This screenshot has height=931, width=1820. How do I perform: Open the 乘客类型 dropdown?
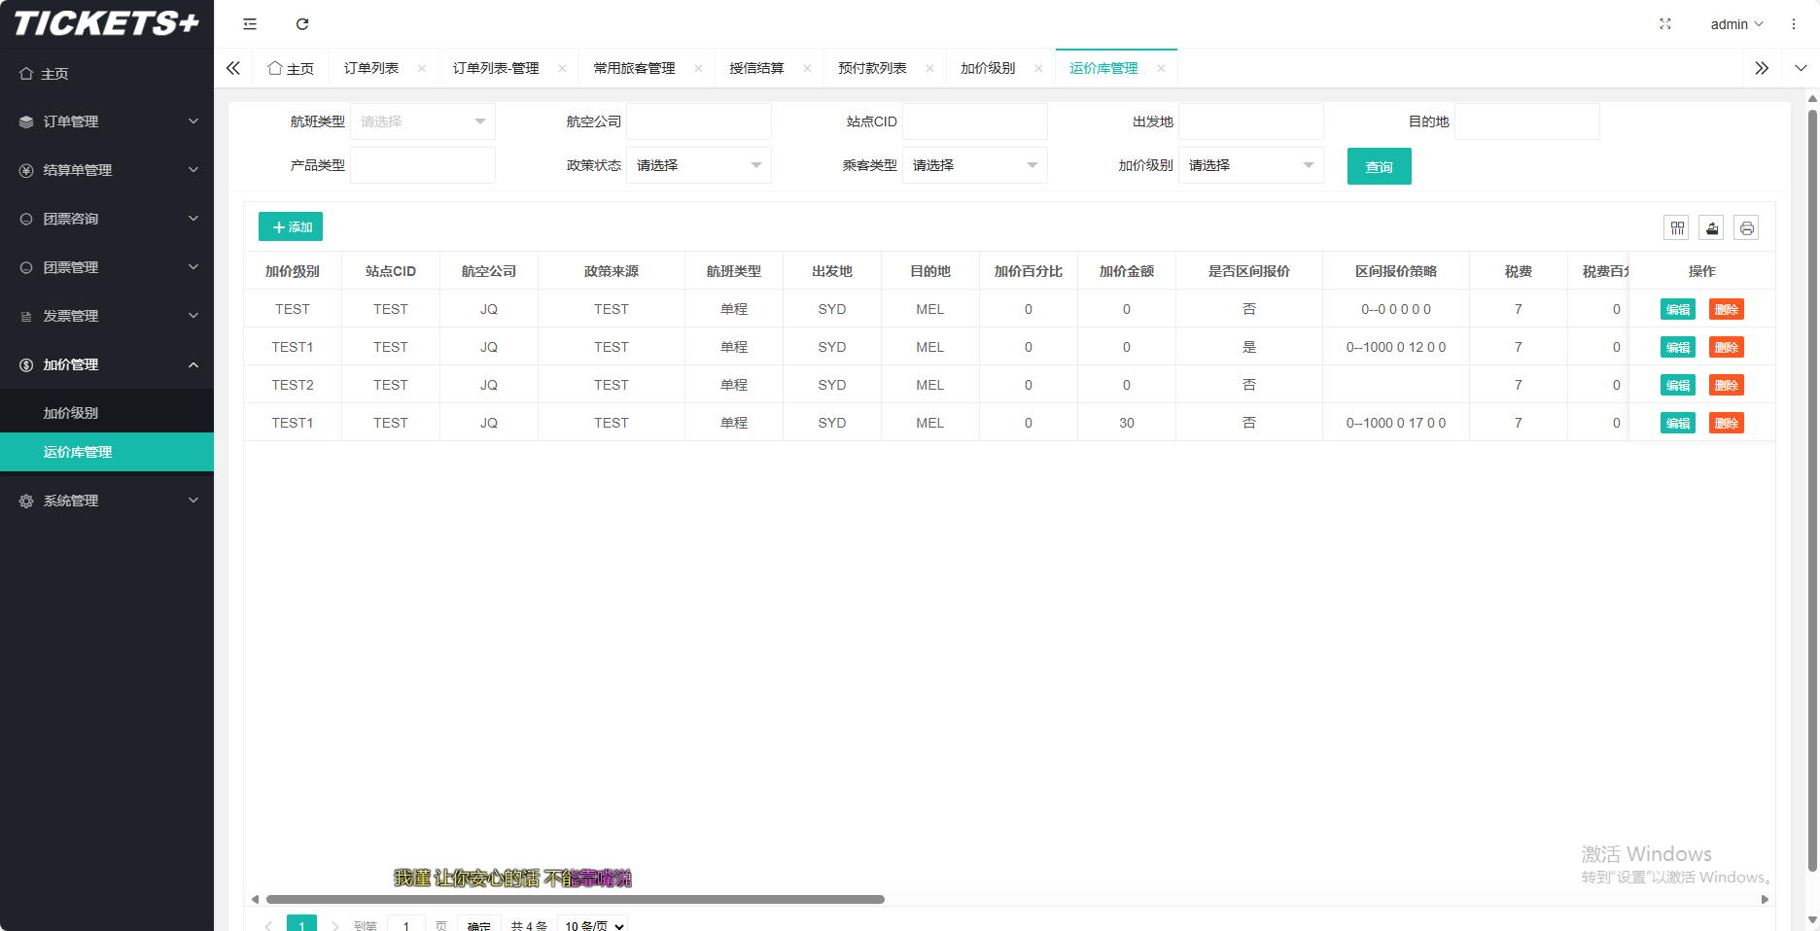click(x=975, y=165)
